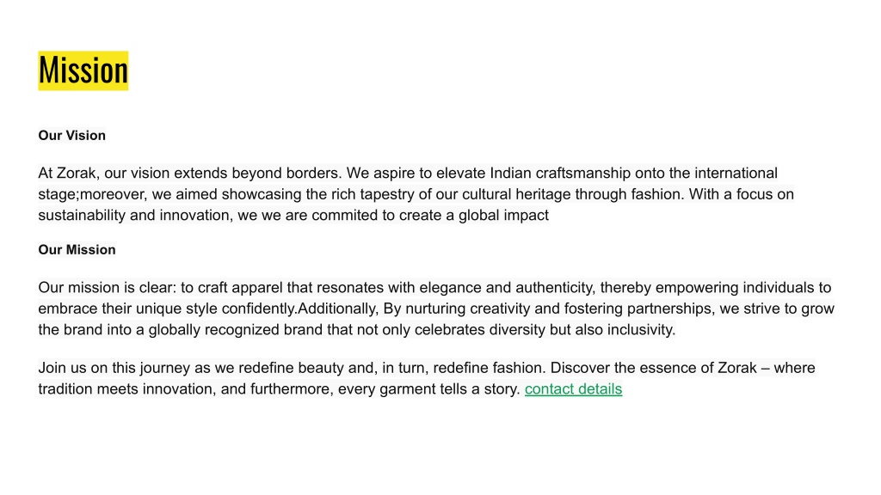Click the paragraph starting 'Join us on this journey'
Viewport: 881px width, 495px height.
pos(427,378)
